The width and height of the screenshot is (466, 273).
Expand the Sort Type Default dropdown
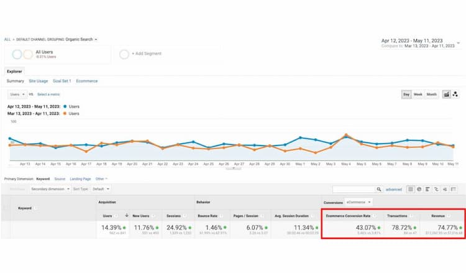(101, 188)
